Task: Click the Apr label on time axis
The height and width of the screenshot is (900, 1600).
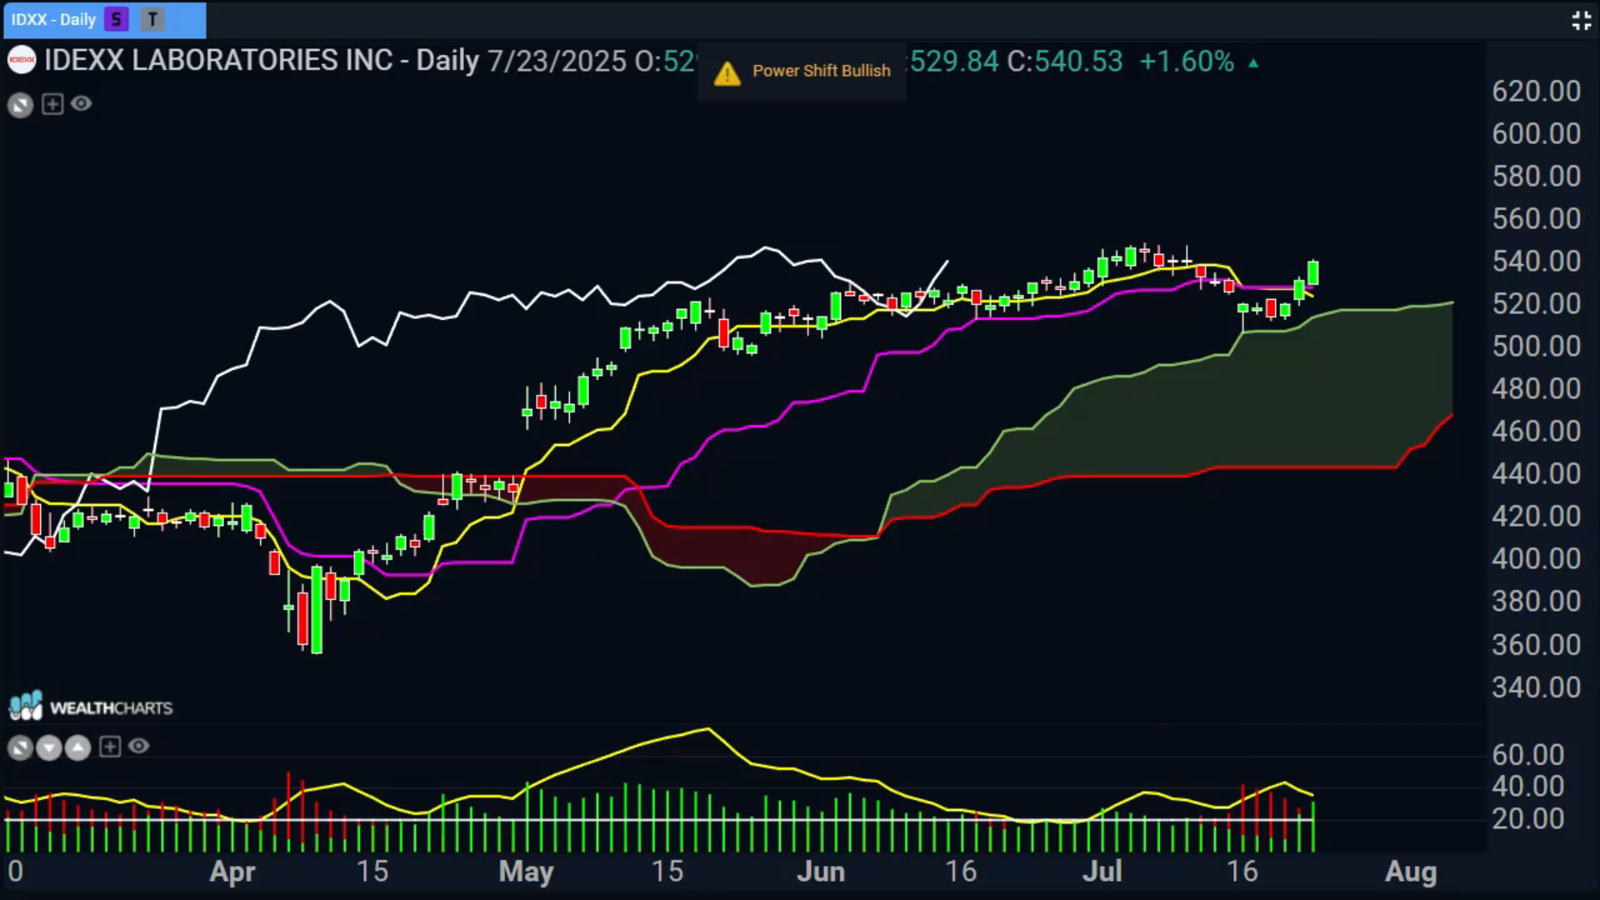Action: tap(232, 872)
